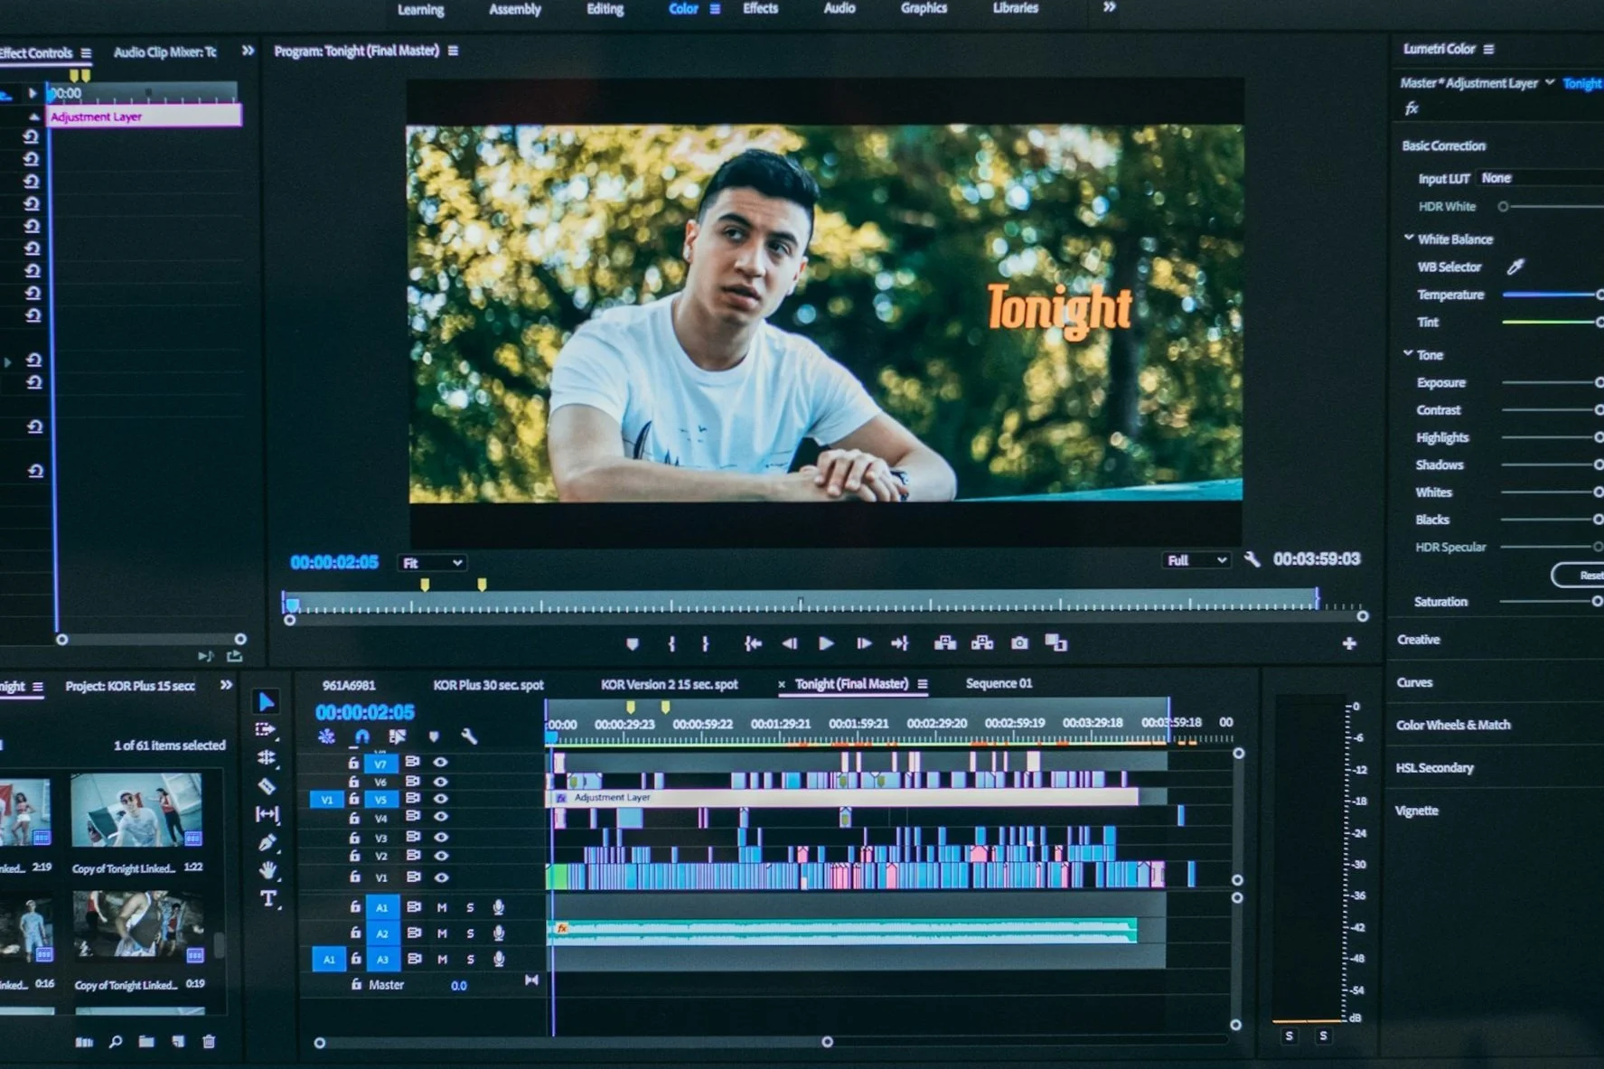The width and height of the screenshot is (1604, 1069).
Task: Select the Selection tool in the timeline toolbar
Action: (267, 700)
